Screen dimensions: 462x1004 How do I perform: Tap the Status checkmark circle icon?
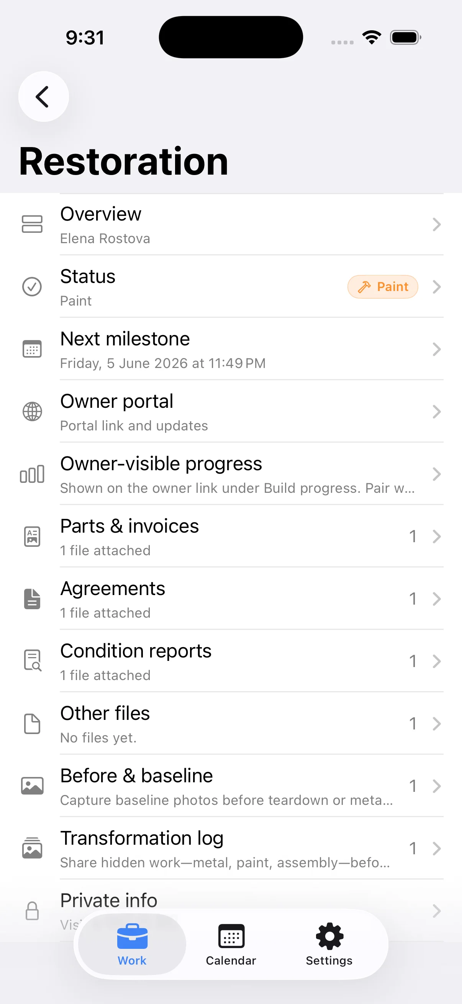pyautogui.click(x=32, y=286)
